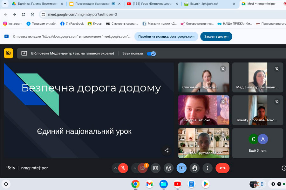Viewport: 286px width, 190px height.
Task: Raise your hand in the meeting
Action: tap(194, 168)
